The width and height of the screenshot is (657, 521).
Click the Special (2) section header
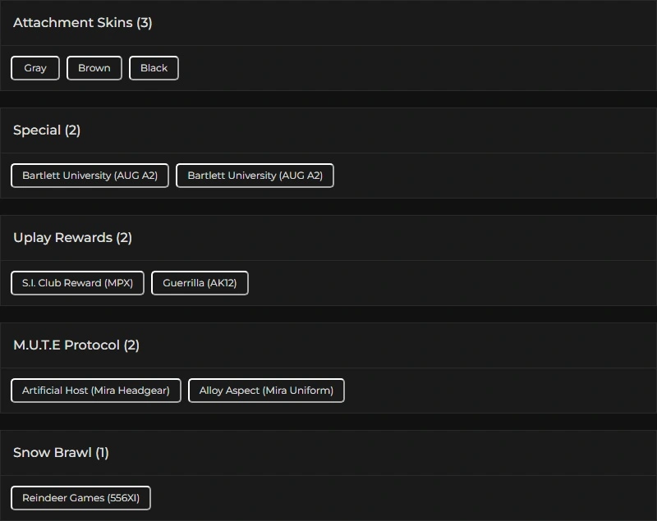pyautogui.click(x=47, y=130)
